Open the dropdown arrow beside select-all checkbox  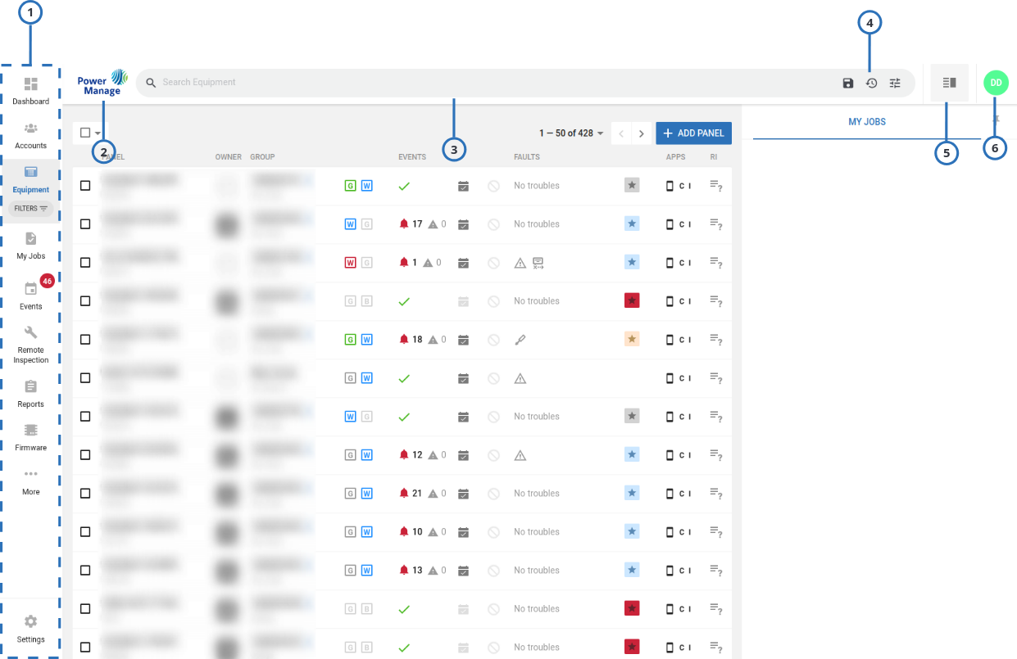click(x=98, y=133)
